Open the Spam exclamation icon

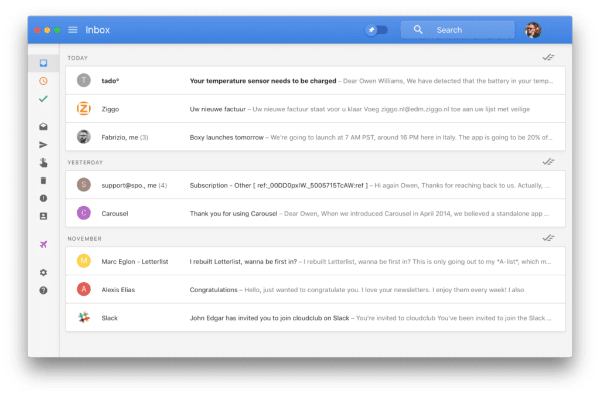(43, 198)
